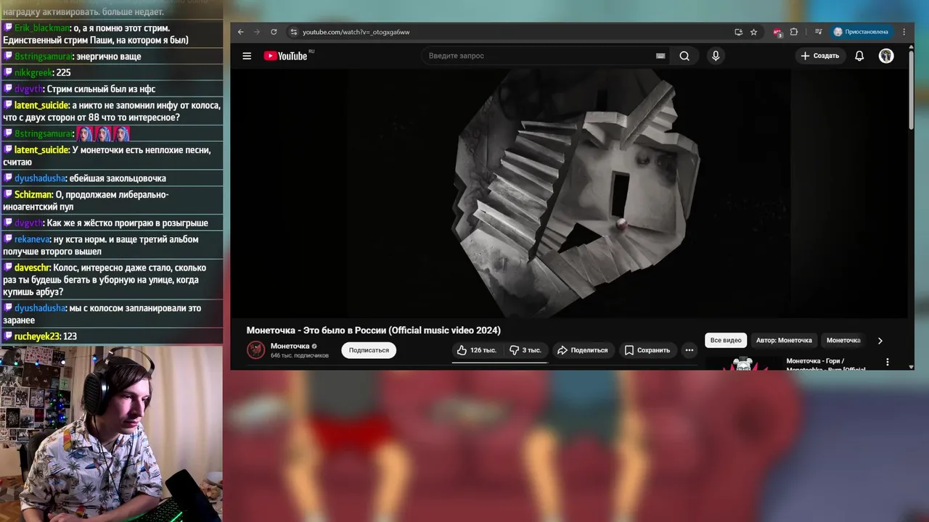Click chat user daveschr

32,268
